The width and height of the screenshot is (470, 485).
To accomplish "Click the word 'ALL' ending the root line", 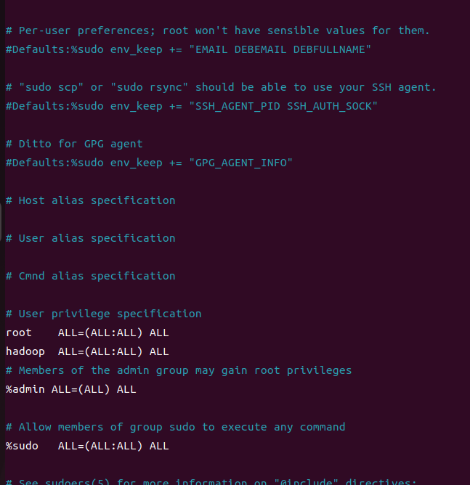I will click(159, 333).
